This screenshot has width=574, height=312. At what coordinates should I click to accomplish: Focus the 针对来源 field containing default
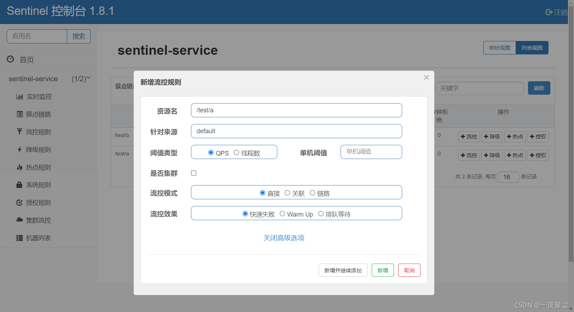(x=296, y=131)
